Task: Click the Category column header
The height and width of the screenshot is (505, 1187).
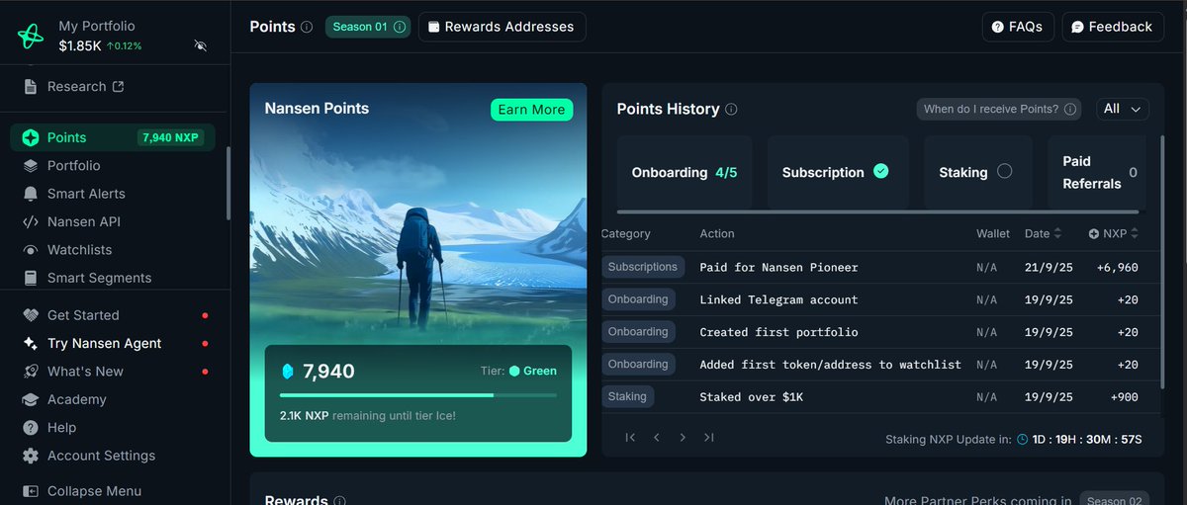Action: (625, 234)
